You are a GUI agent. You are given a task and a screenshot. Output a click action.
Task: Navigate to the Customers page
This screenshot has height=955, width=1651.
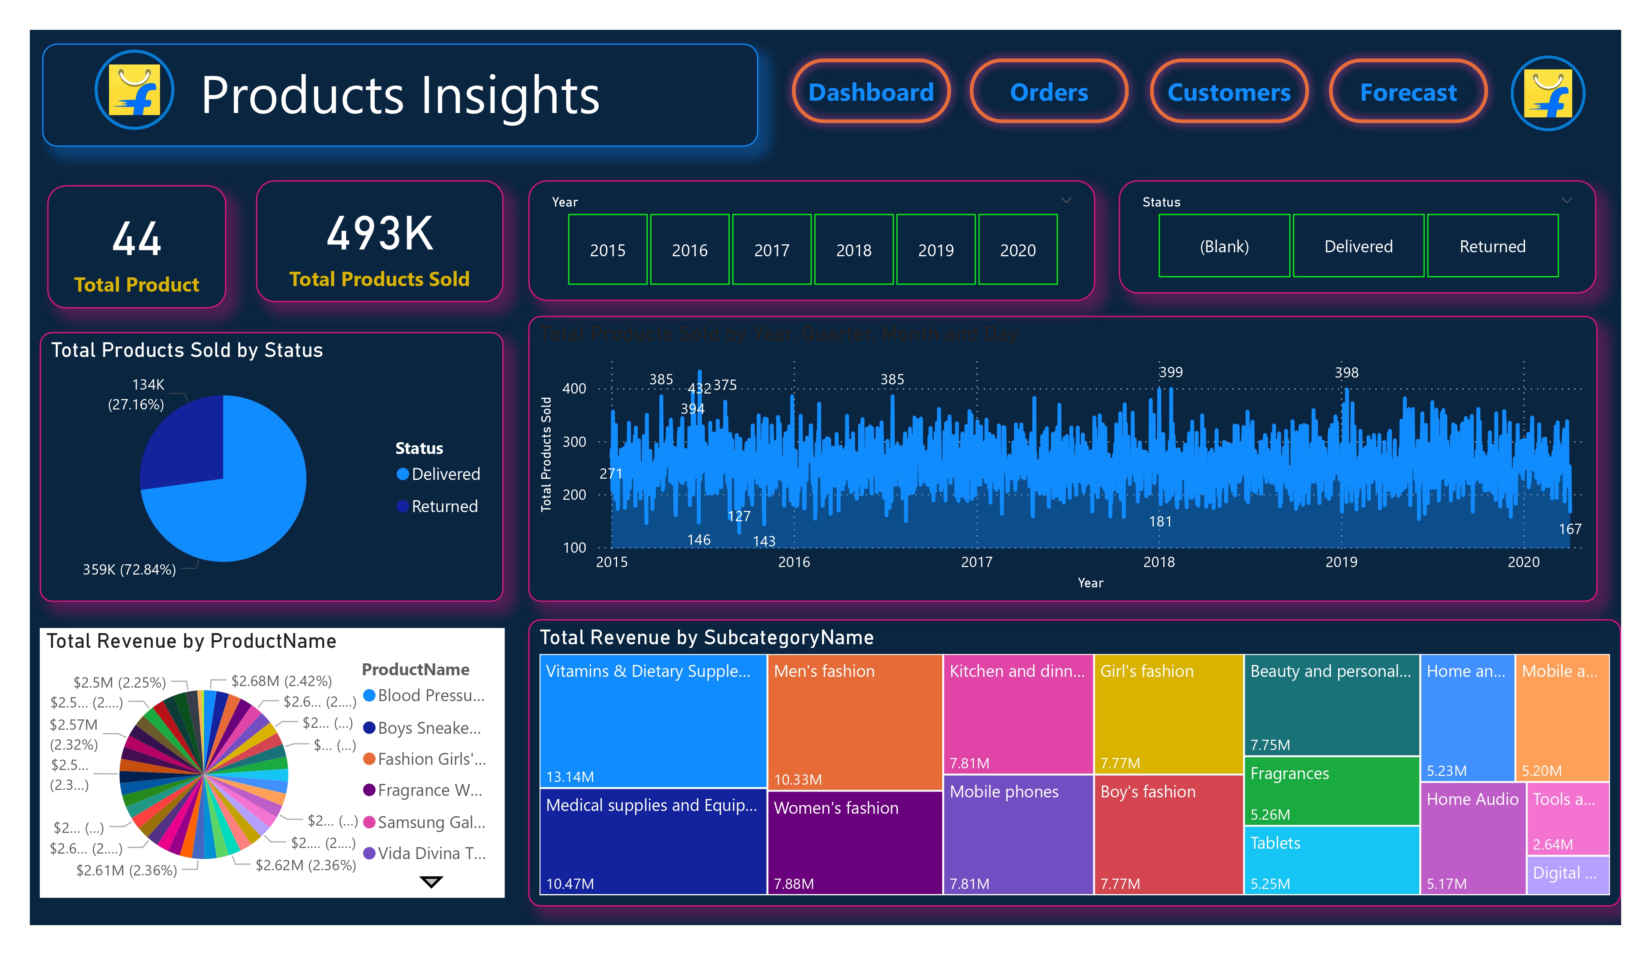1229,92
